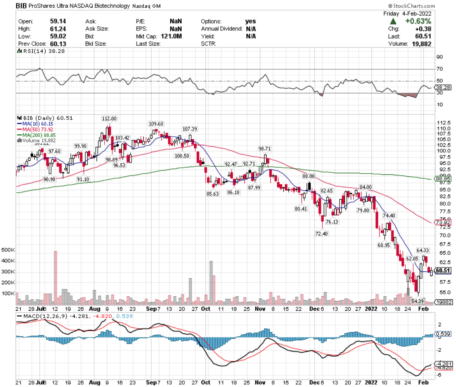Click the Chg +0.38 value
456x387 pixels.
click(423, 29)
